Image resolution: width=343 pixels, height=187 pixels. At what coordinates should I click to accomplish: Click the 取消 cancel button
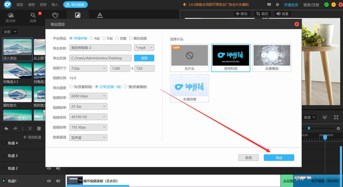click(x=249, y=158)
